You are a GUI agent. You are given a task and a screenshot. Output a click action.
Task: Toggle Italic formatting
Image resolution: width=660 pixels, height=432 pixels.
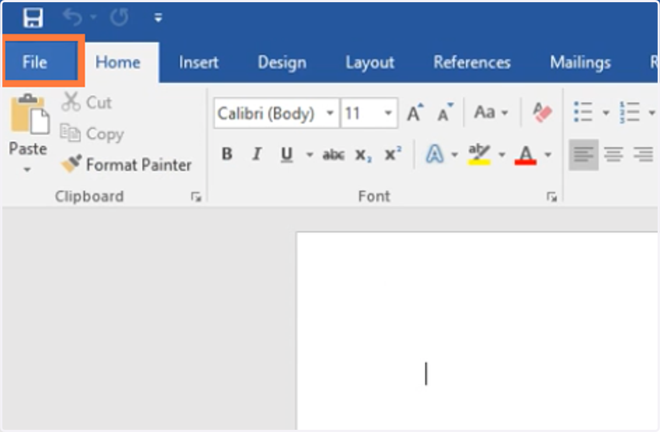click(256, 155)
